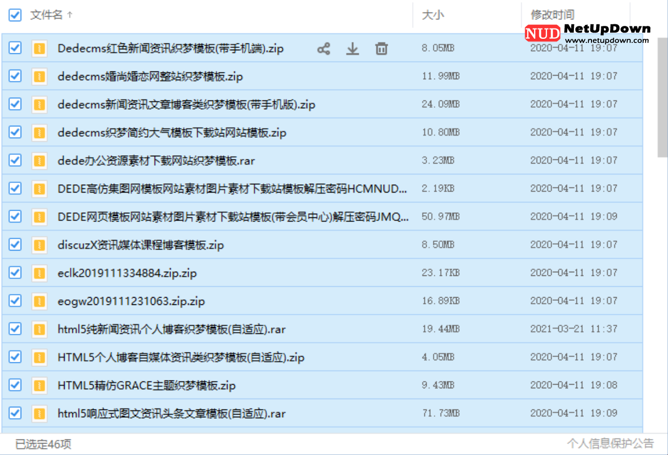Open file dede办公资源素材下载网站织梦模板.rar
Screen dimensions: 668x455
click(x=156, y=161)
